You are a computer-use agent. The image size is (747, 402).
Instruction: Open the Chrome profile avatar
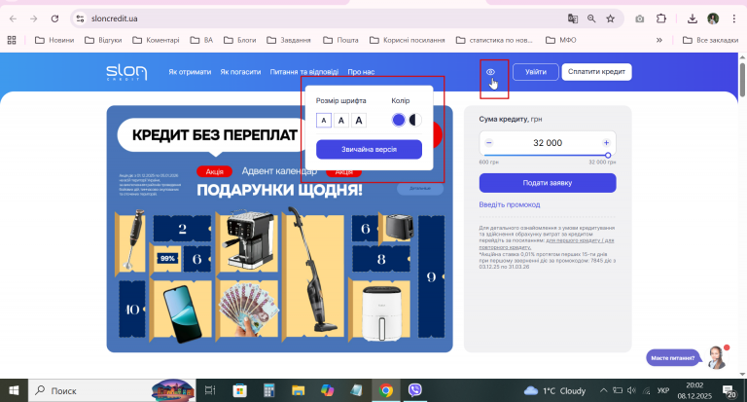[x=713, y=18]
